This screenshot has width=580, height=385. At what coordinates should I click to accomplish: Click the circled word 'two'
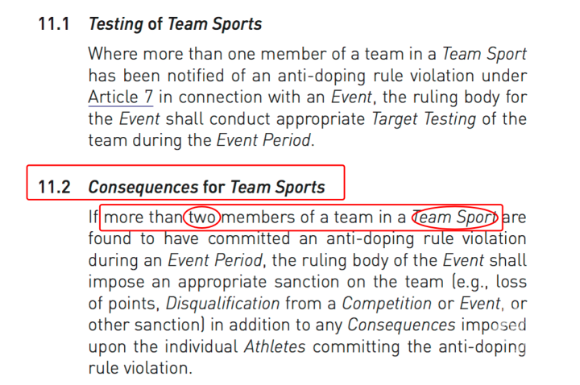[203, 217]
